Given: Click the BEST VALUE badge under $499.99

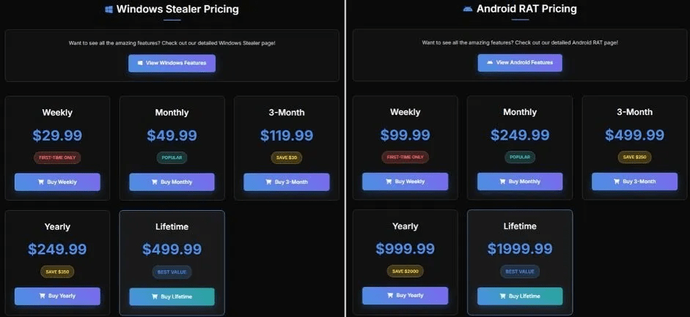Looking at the screenshot, I should click(172, 272).
